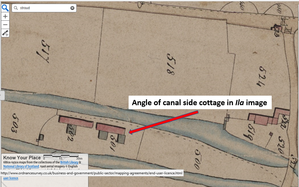Select field parcel numbered 518
The width and height of the screenshot is (299, 187).
coord(170,64)
